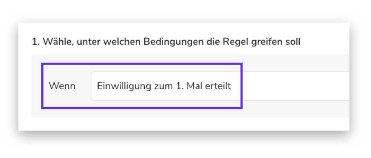Click empty space right of the condition text

[x=295, y=86]
